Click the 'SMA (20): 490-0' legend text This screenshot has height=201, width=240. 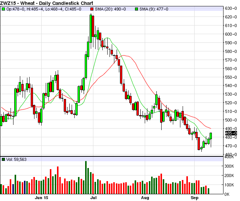[110, 9]
